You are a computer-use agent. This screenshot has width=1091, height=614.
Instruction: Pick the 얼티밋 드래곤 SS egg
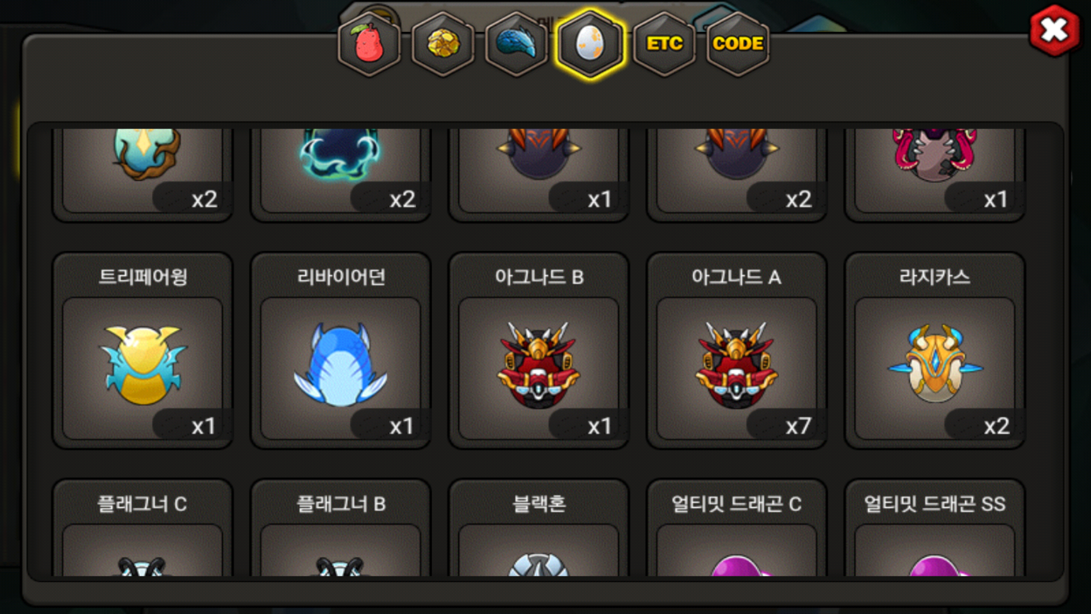pyautogui.click(x=935, y=528)
